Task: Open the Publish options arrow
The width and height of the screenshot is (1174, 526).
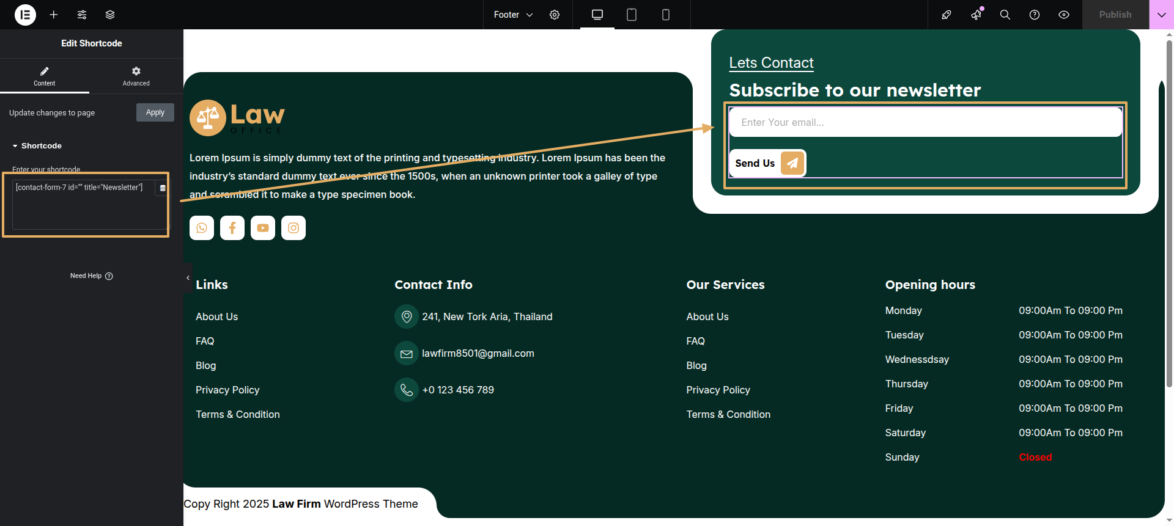Action: pos(1161,15)
